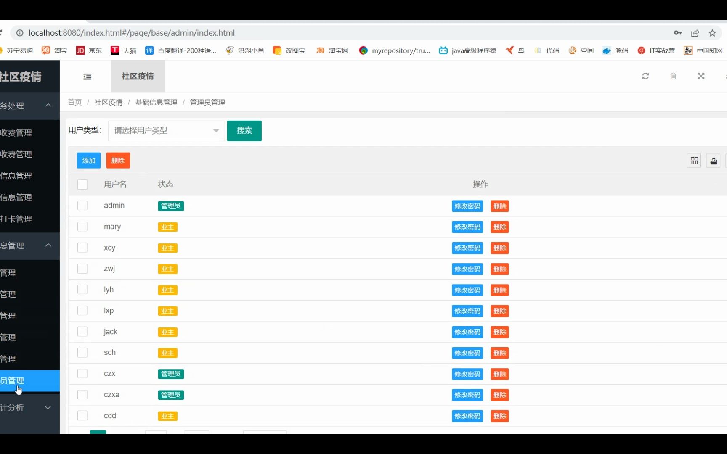
Task: Select the 社区疫情 tab
Action: click(138, 76)
